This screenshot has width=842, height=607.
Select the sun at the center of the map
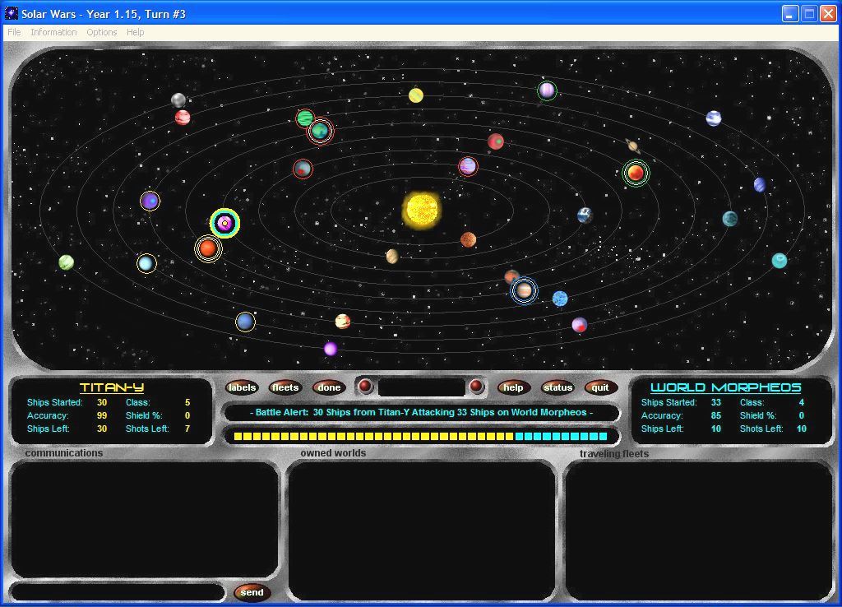coord(423,211)
